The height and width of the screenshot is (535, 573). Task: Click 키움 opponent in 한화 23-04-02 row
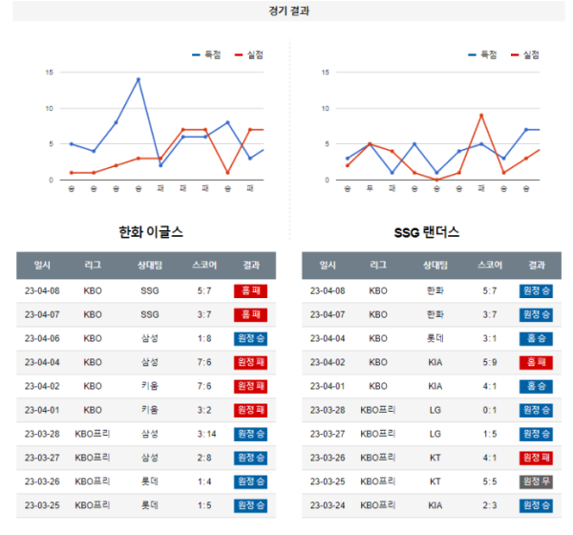pos(150,386)
